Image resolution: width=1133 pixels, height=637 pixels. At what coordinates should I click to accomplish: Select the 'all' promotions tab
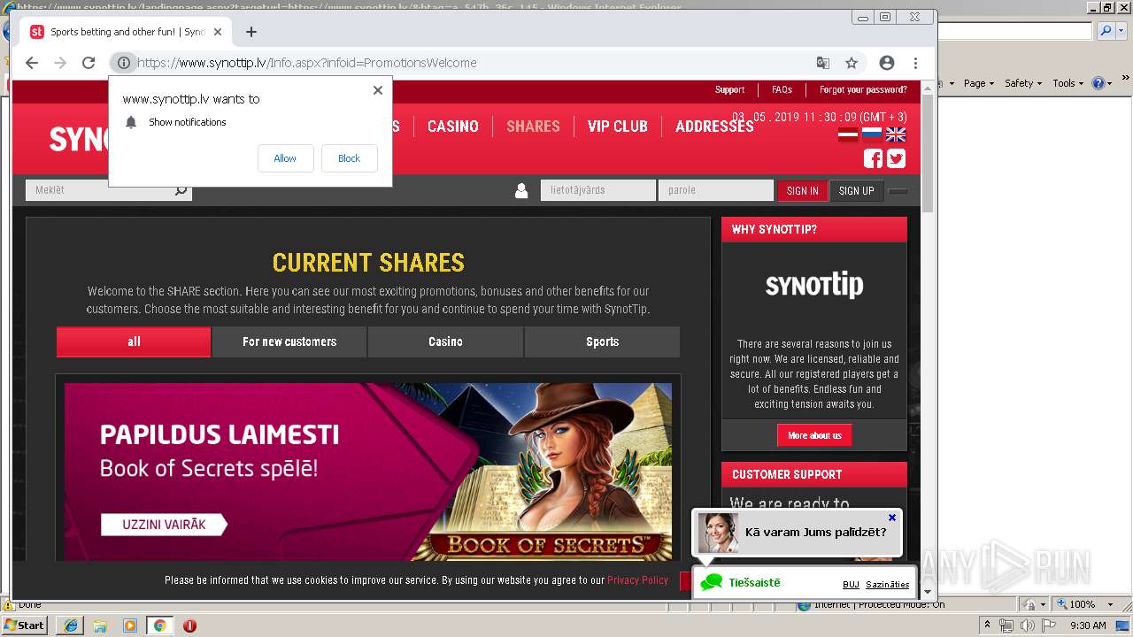(134, 342)
